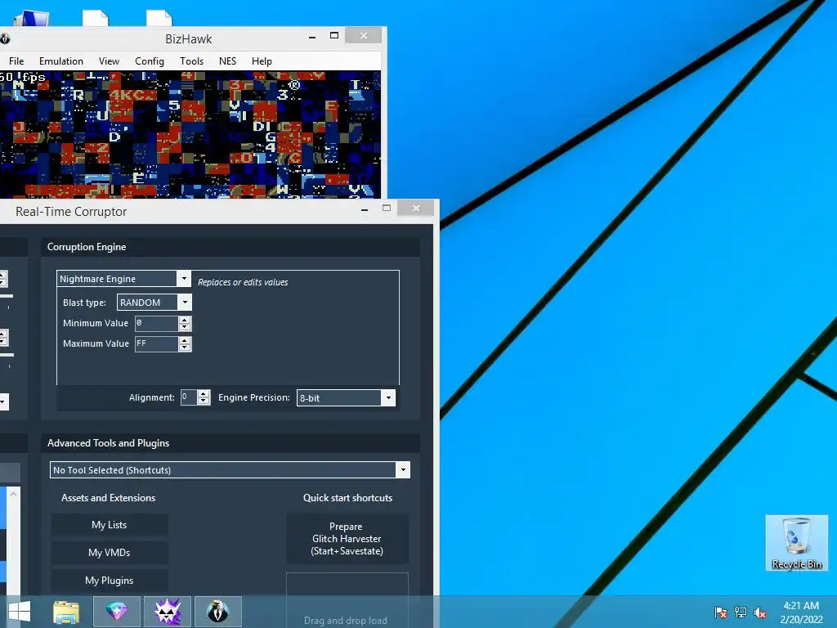Image resolution: width=837 pixels, height=628 pixels.
Task: Increase Alignment with up arrow
Action: click(204, 394)
